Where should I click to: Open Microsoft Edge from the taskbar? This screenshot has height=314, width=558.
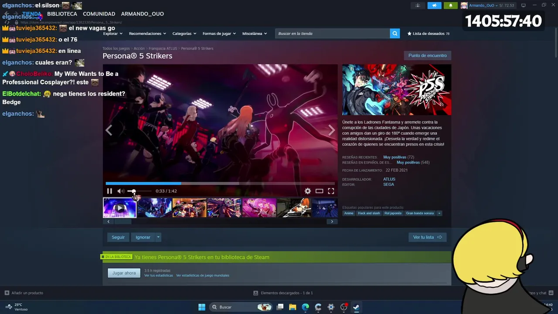(x=306, y=307)
